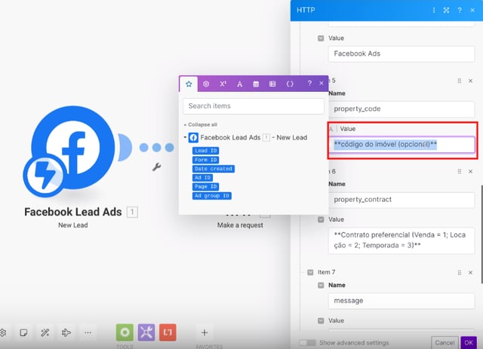Enable Show advanced settings switch
The height and width of the screenshot is (349, 483).
point(307,342)
